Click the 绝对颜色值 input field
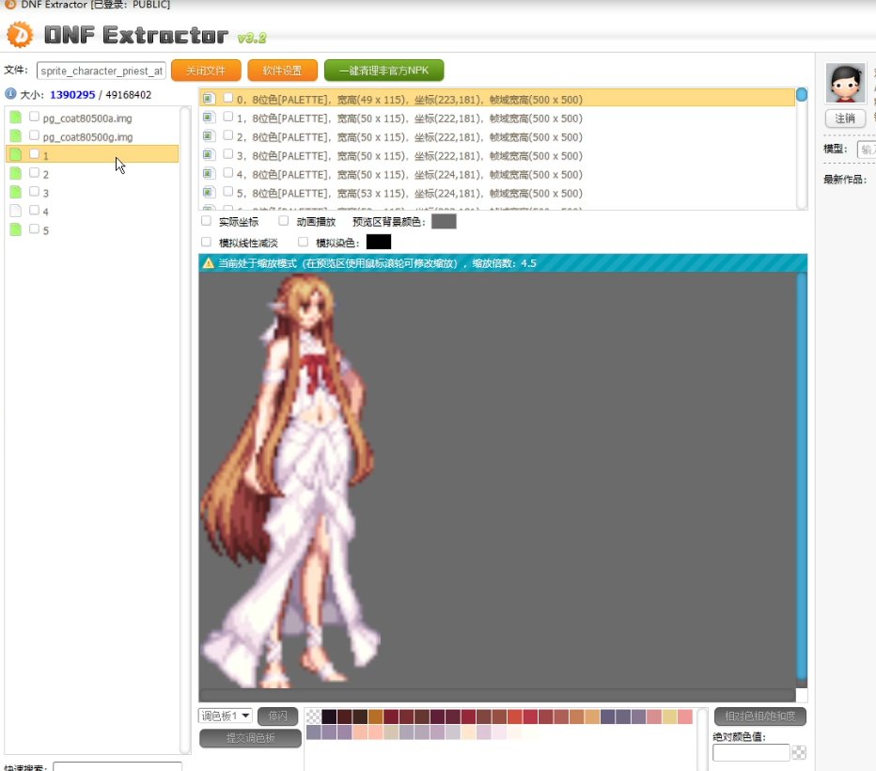Screen dimensions: 876x771 click(751, 752)
